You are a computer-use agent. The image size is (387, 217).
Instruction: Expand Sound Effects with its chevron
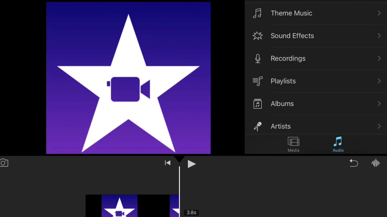pos(379,36)
